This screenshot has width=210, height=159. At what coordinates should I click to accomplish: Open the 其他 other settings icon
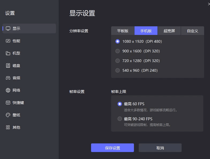pyautogui.click(x=8, y=127)
